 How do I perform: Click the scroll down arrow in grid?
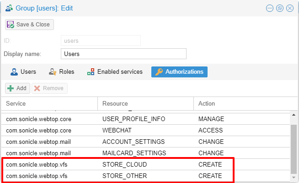pyautogui.click(x=294, y=176)
